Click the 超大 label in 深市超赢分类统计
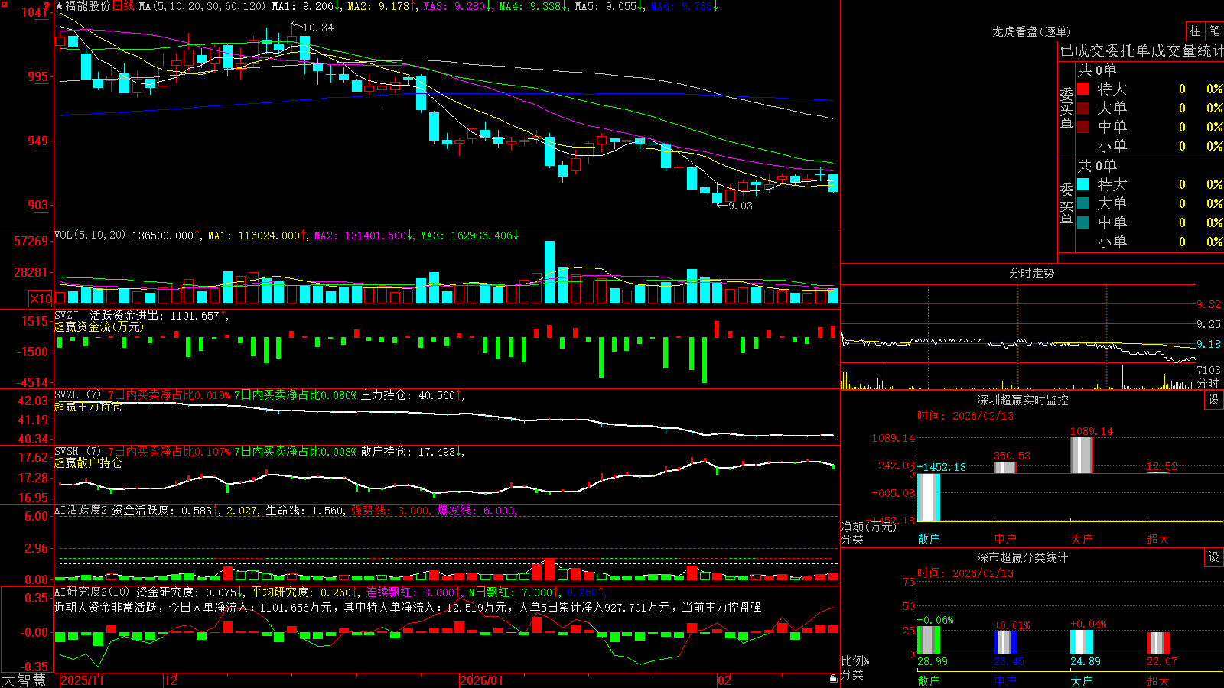Screen dimensions: 1224x688 1158,680
